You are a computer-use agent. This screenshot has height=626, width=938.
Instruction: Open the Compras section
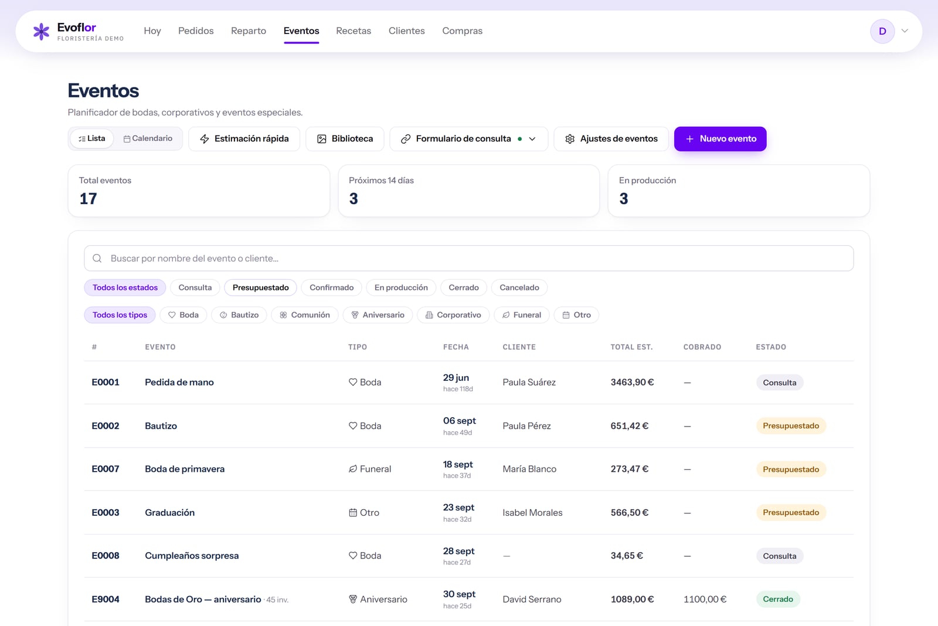tap(463, 31)
